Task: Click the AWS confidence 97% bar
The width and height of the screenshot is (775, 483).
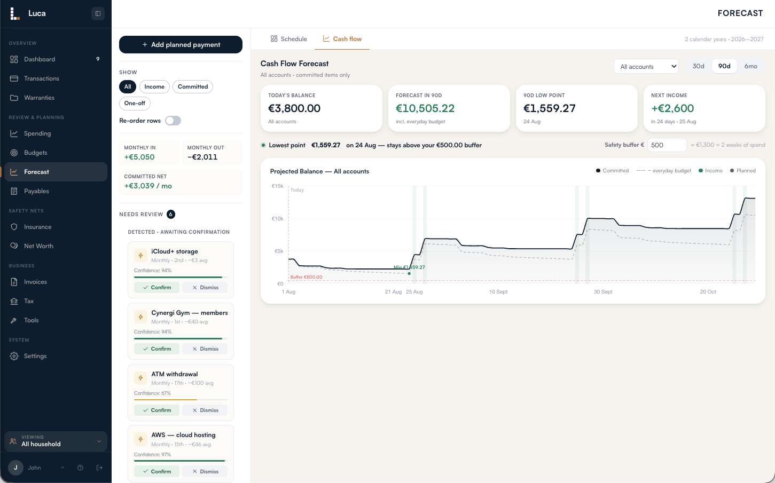Action: tap(181, 461)
